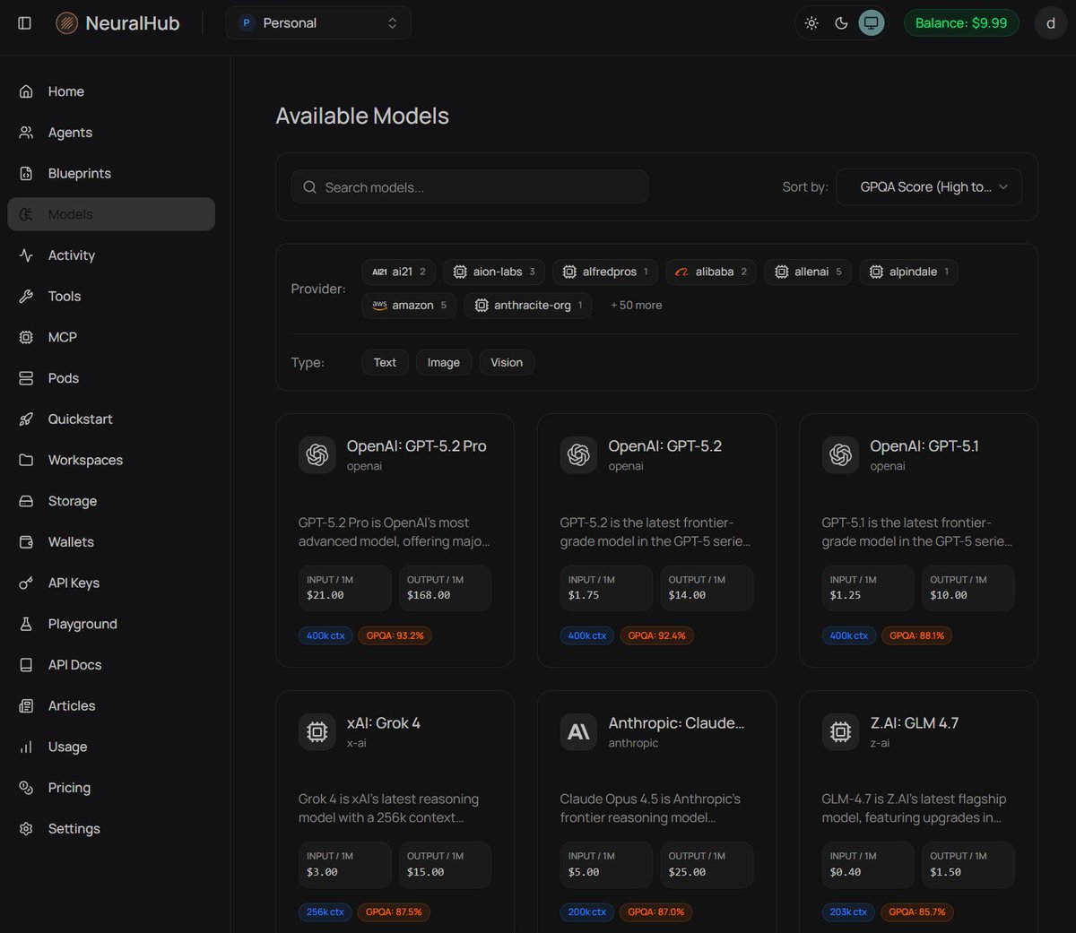Screen dimensions: 1076x933
Task: Click the Balance: $9.99 badge
Action: coord(961,23)
